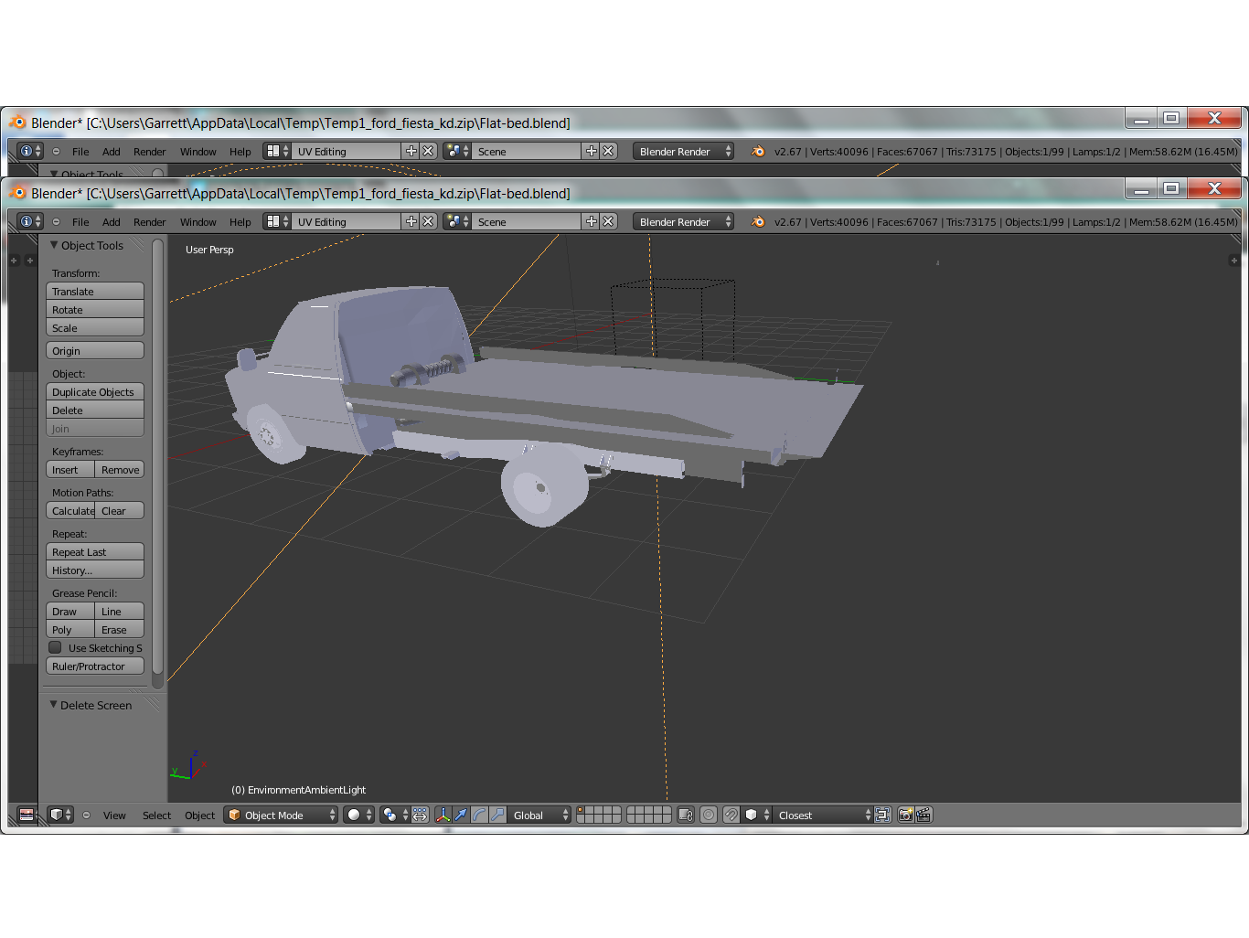The height and width of the screenshot is (938, 1249).
Task: Open the scene browser icon in the front window
Action: (457, 221)
